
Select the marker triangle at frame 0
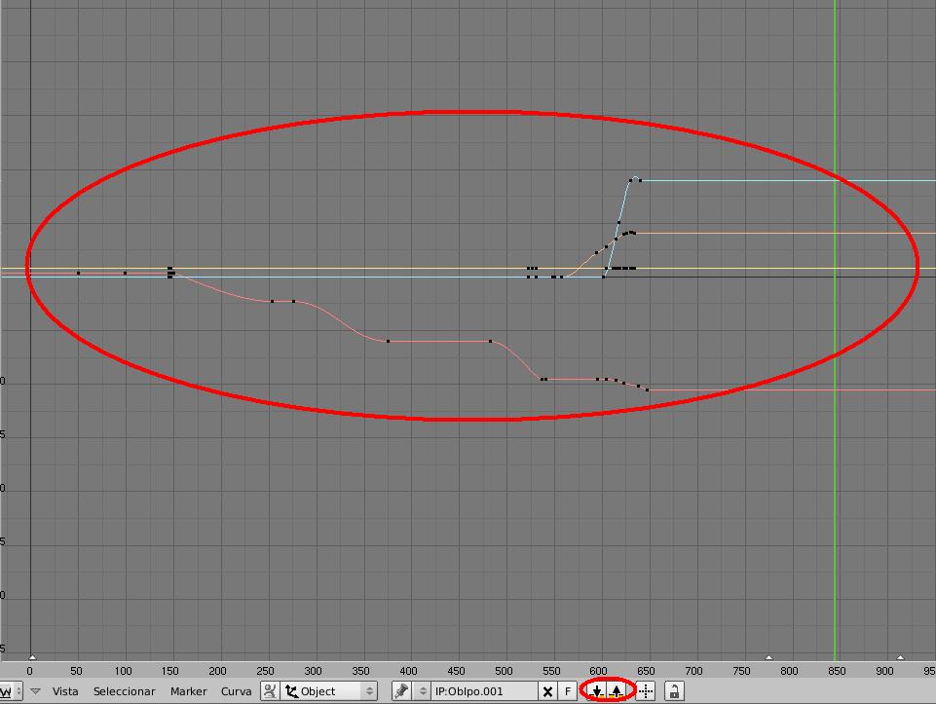point(32,657)
